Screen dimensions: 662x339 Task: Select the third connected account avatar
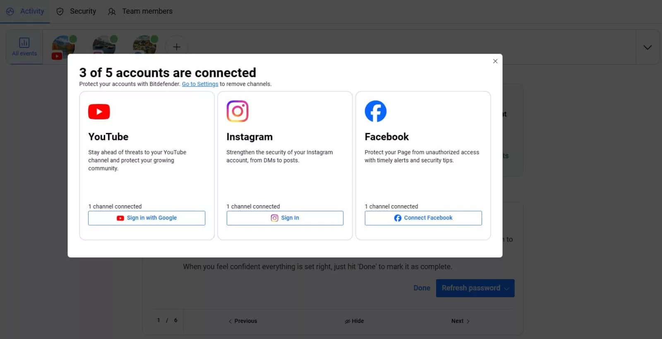145,45
